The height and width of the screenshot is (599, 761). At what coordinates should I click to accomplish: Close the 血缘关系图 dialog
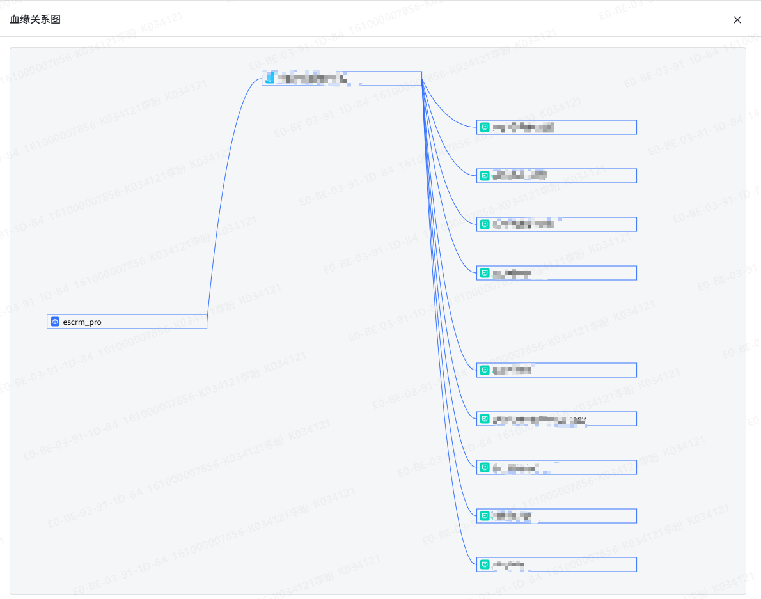737,20
